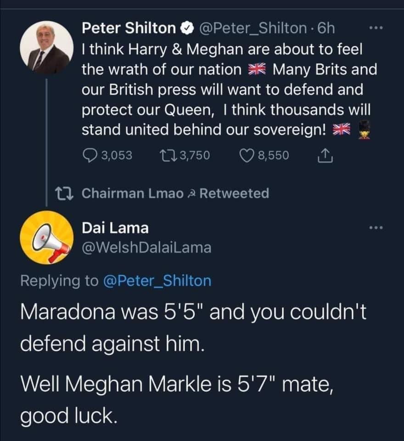The image size is (404, 441).
Task: Like the tweet using the heart icon
Action: (x=248, y=156)
